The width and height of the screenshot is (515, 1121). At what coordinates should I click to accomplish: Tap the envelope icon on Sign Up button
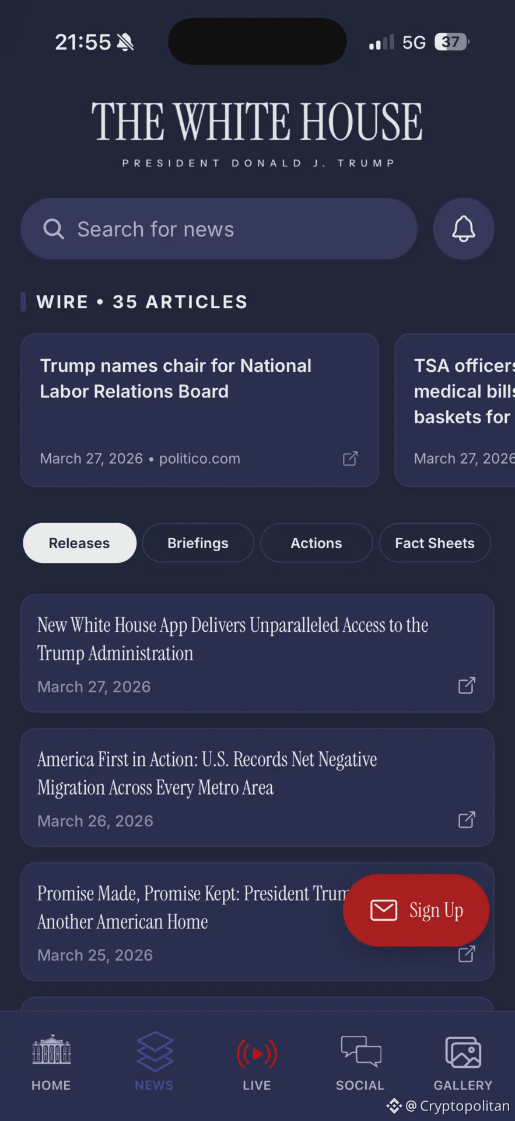(x=384, y=910)
